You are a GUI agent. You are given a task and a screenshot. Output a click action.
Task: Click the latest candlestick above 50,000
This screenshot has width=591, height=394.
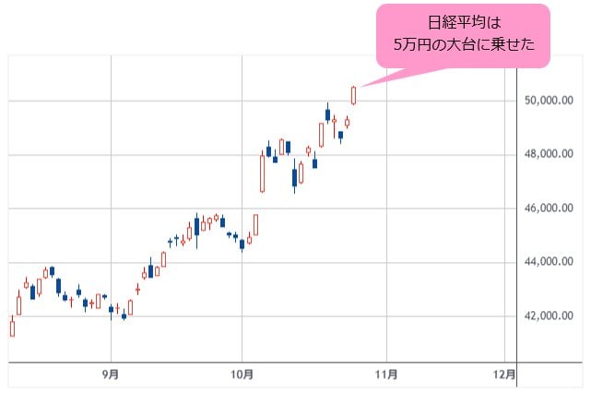coord(354,94)
